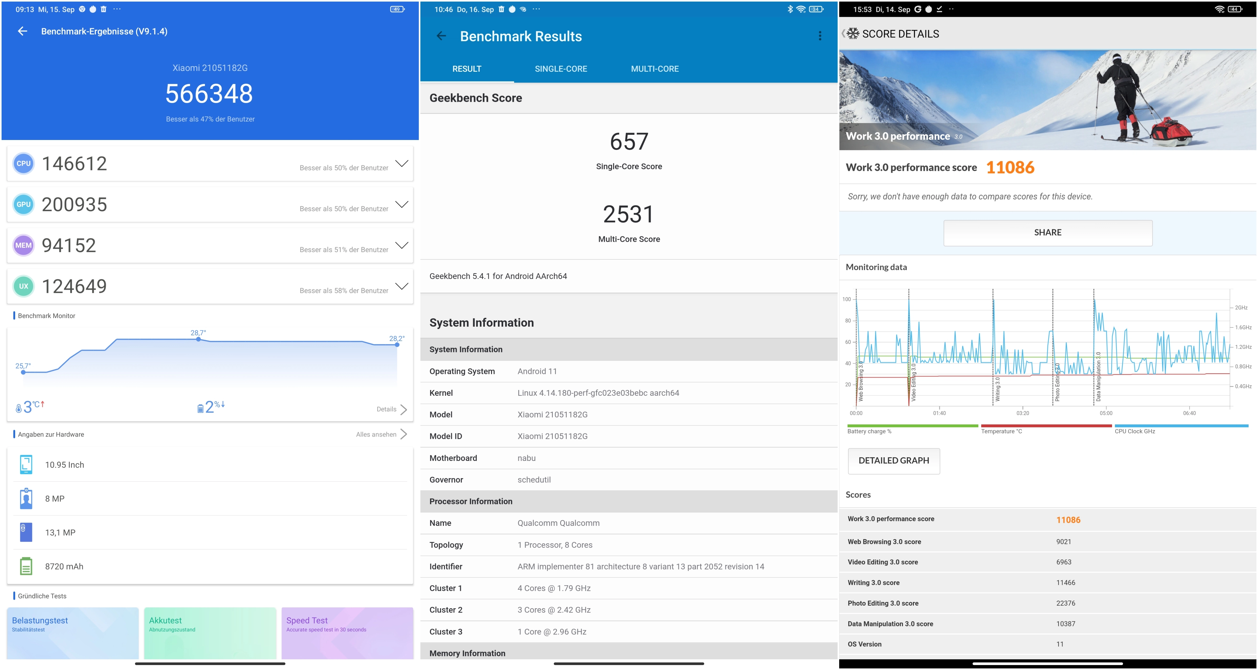Tap the 'Writing 3.0 score' row
This screenshot has height=670, width=1258.
[1048, 583]
